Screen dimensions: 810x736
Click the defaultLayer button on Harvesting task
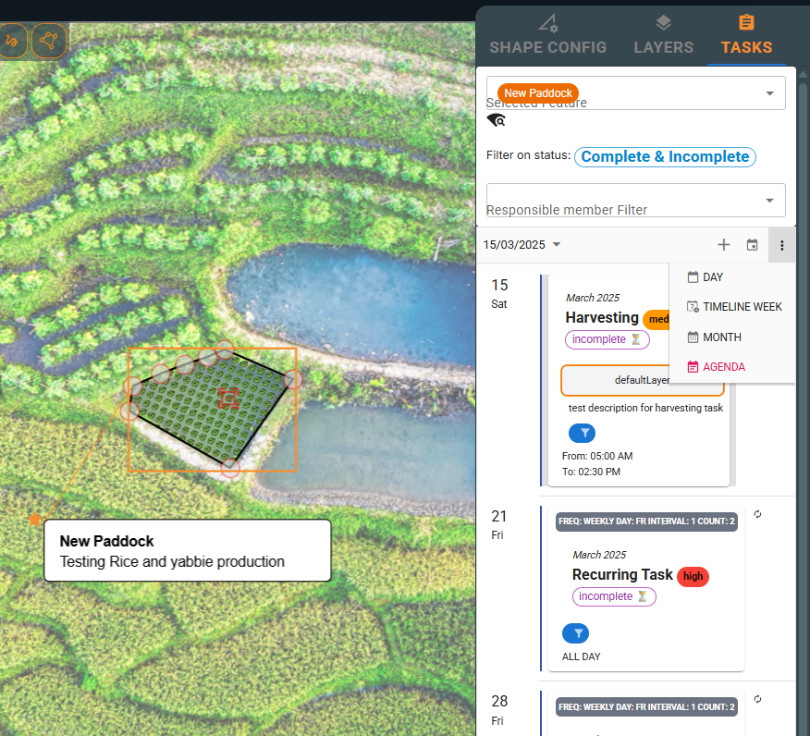click(x=642, y=380)
